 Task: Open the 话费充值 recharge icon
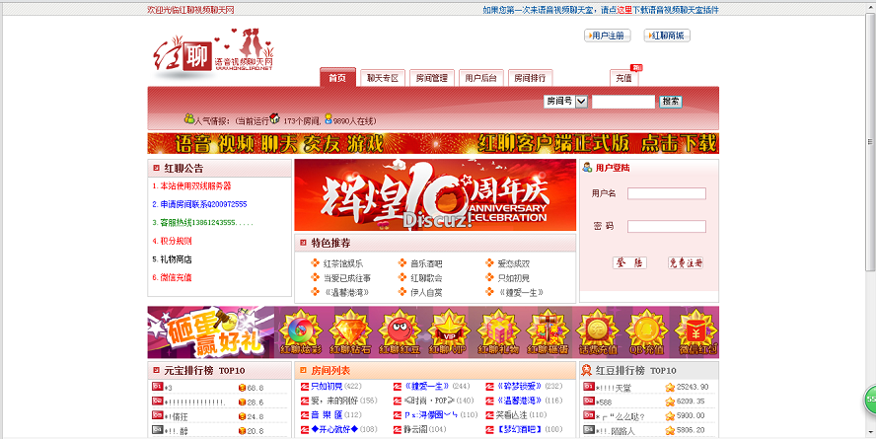tap(596, 330)
